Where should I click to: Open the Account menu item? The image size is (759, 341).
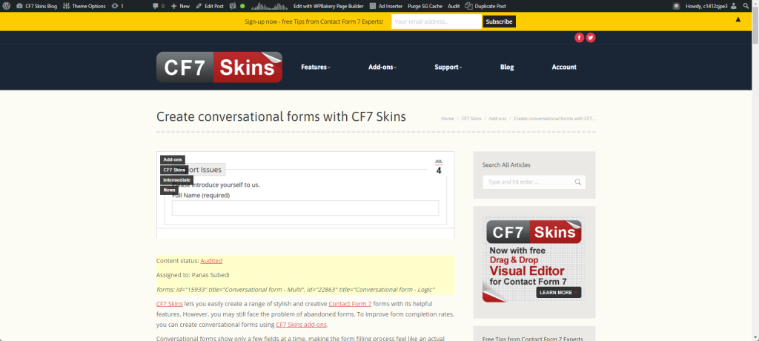click(x=564, y=67)
